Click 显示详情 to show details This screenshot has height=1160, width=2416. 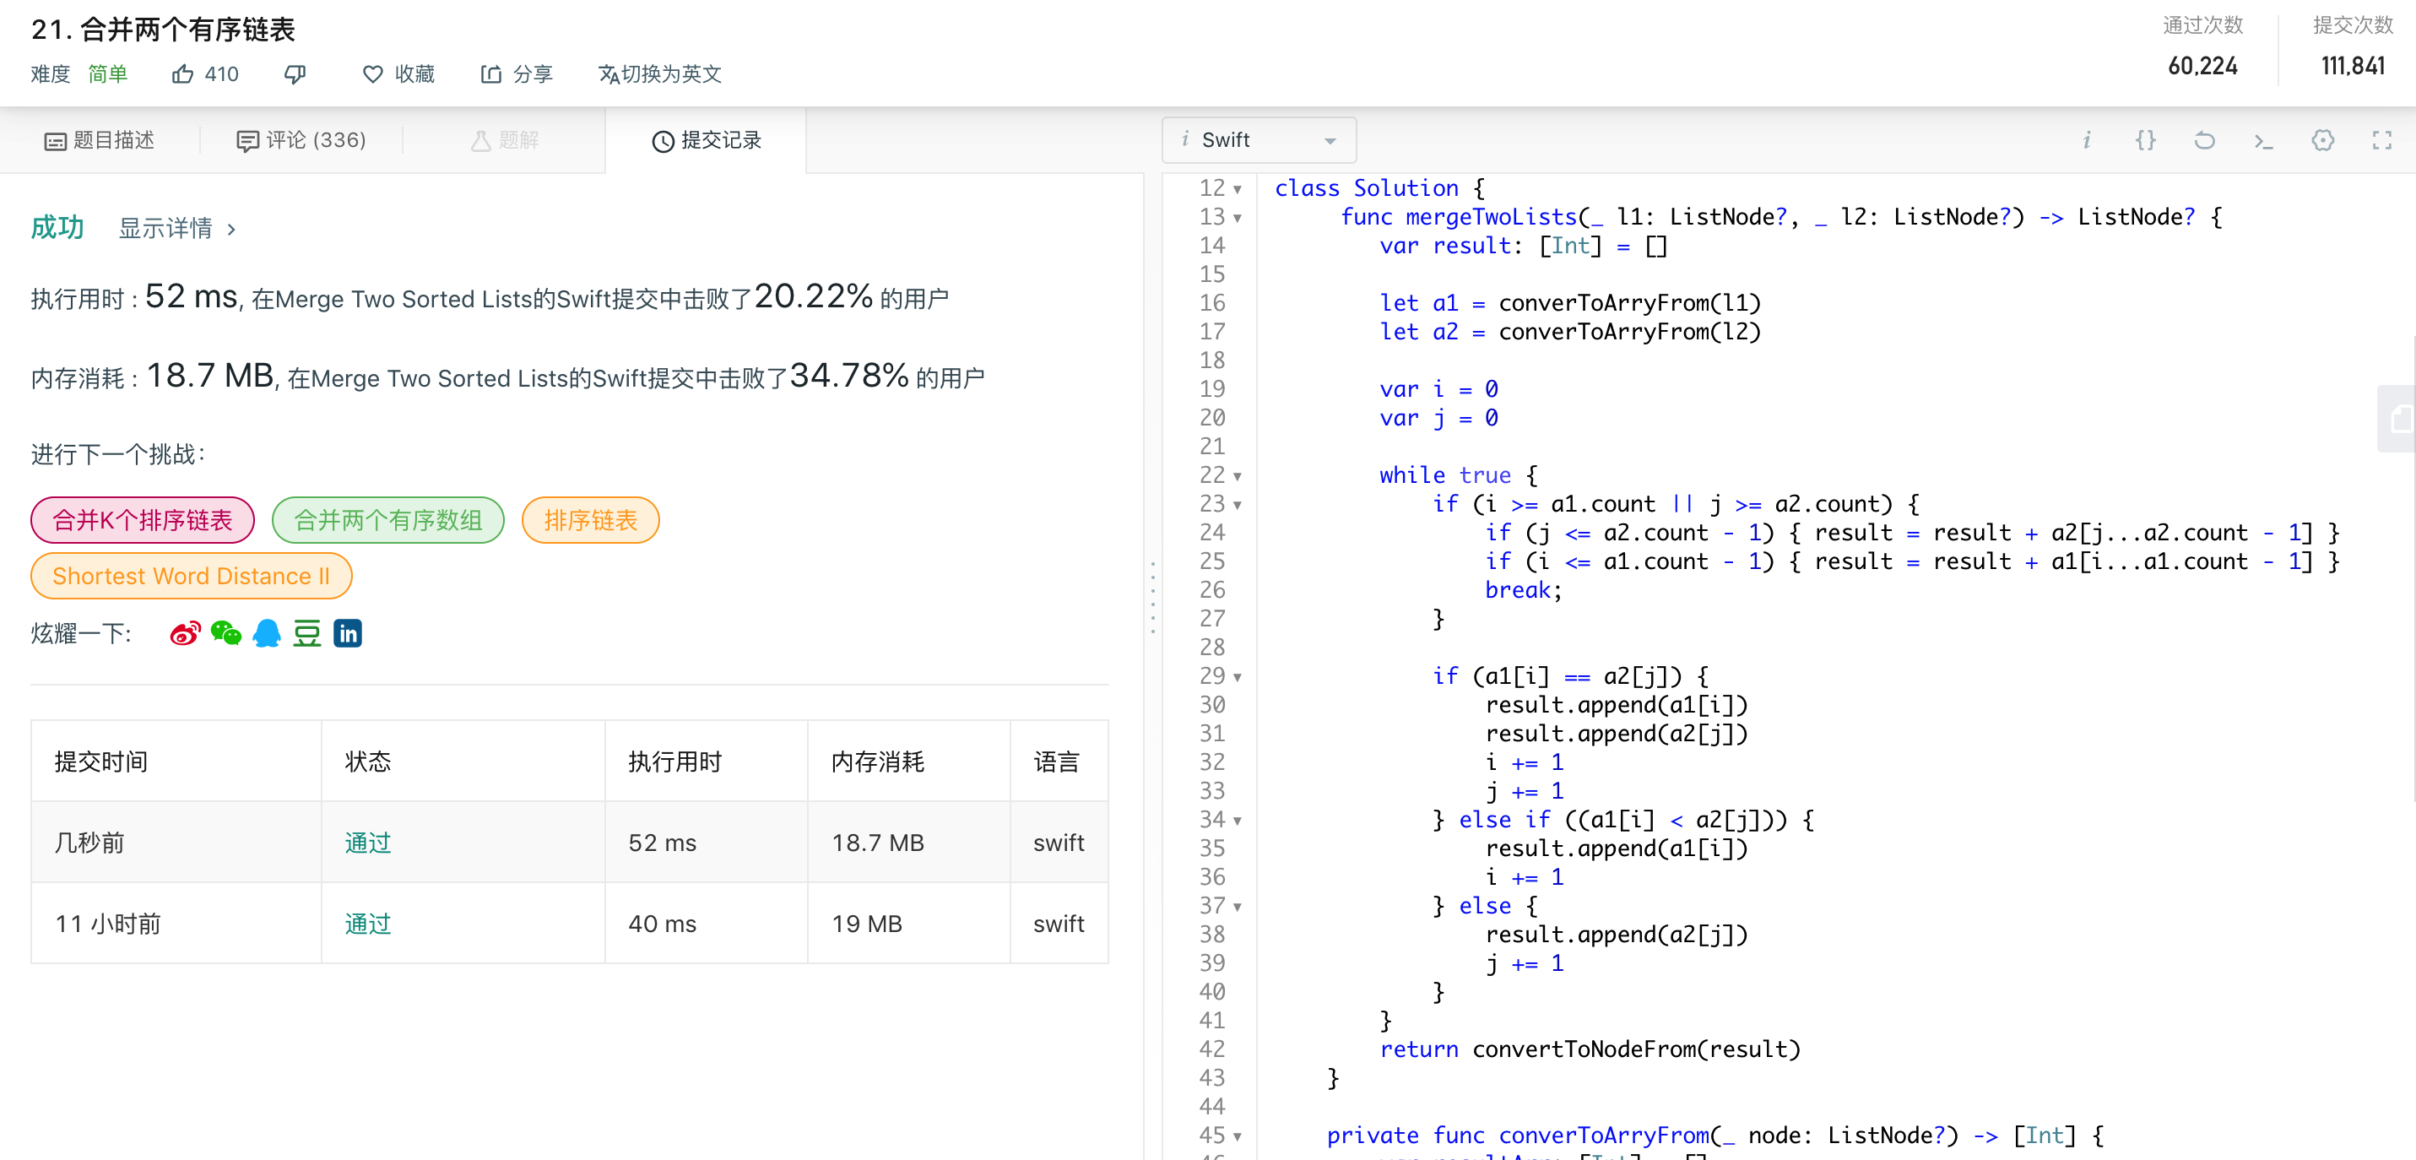point(177,228)
